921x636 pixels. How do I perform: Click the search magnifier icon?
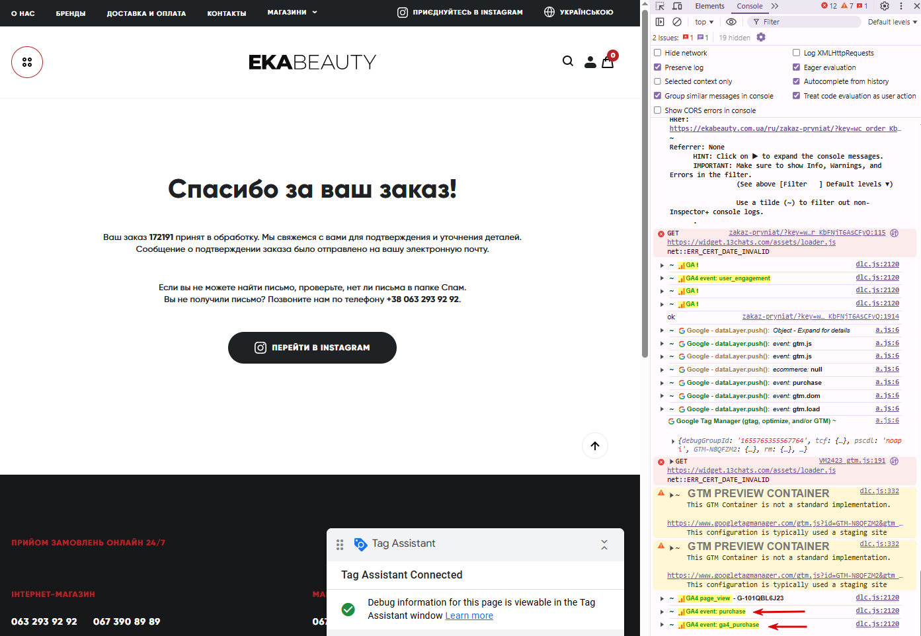[568, 61]
